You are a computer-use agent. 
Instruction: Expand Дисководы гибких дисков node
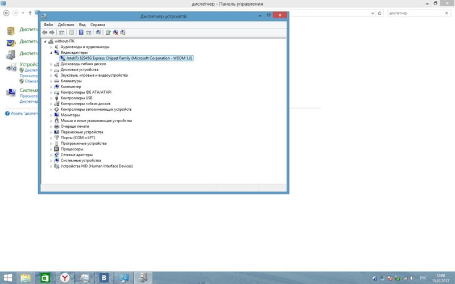pyautogui.click(x=51, y=64)
